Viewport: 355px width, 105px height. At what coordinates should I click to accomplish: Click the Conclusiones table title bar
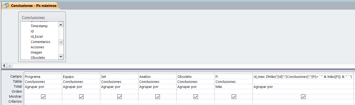coord(42,17)
